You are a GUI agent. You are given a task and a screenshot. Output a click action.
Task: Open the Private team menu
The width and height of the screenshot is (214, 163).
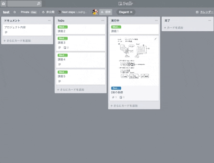pos(25,12)
